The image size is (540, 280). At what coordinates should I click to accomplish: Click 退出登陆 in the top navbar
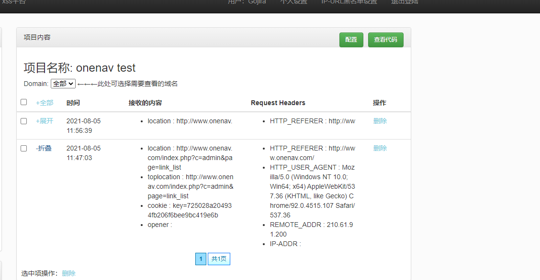[405, 2]
